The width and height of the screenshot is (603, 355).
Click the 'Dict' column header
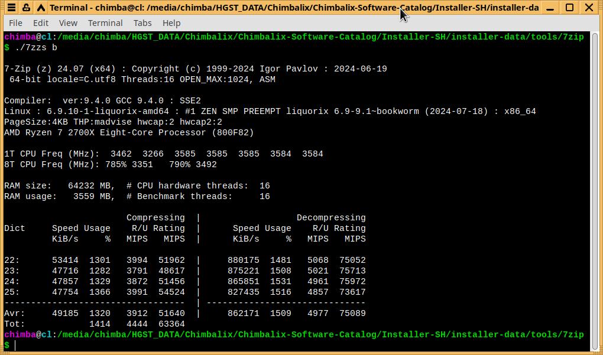click(x=15, y=228)
